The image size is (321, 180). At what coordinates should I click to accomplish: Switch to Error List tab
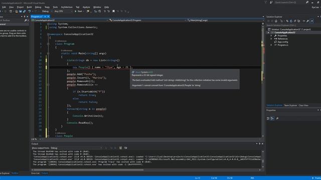tap(35, 173)
